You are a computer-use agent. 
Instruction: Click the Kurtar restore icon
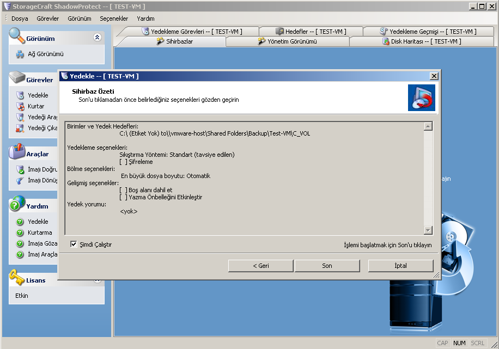click(20, 106)
